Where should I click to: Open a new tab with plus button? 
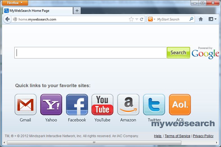77,11
